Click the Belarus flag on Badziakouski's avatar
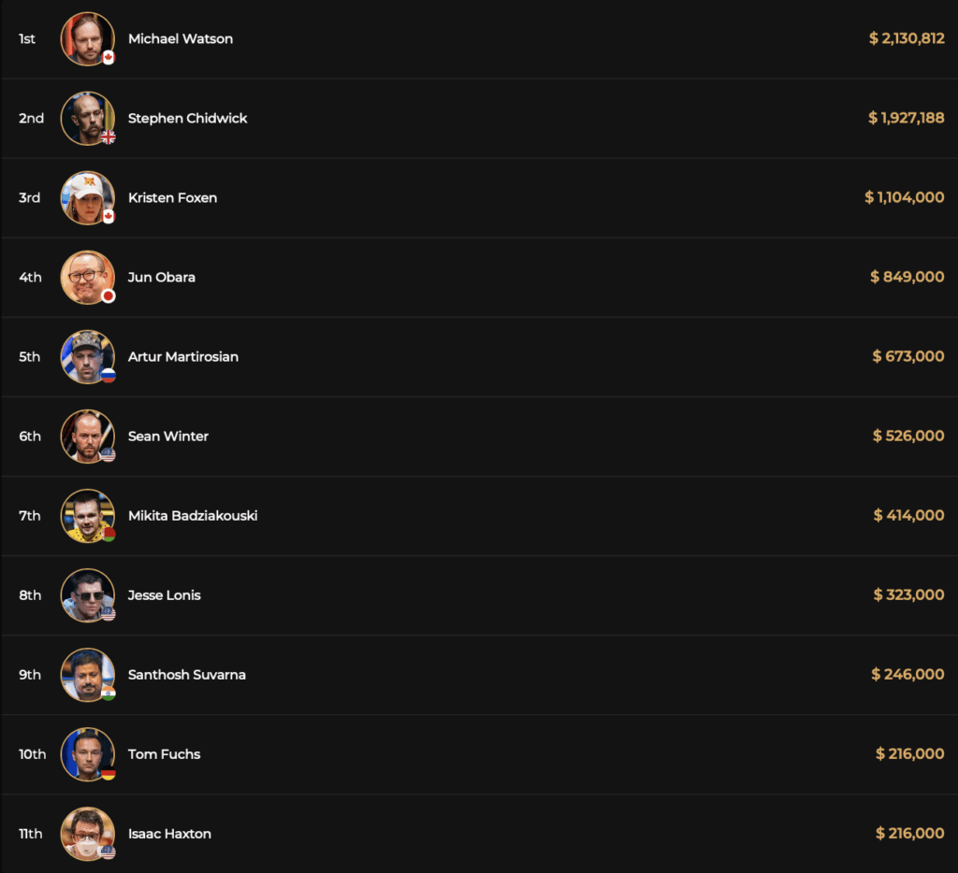The image size is (958, 873). pos(109,535)
